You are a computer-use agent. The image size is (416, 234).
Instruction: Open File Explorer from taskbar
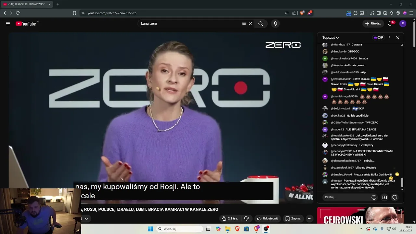pyautogui.click(x=228, y=229)
